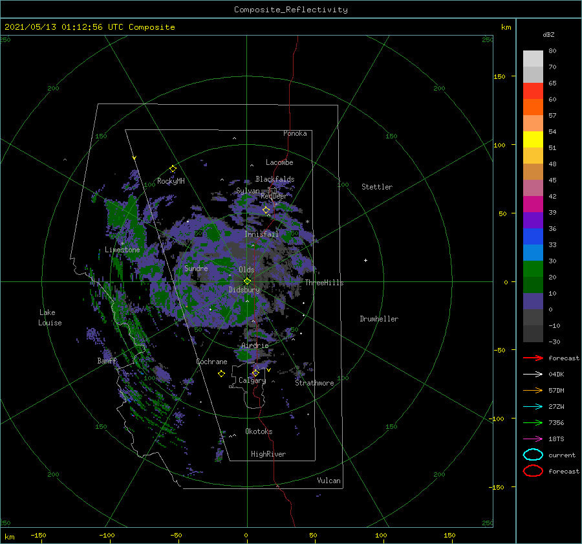
Task: Click the Strathmore city label
Action: click(x=314, y=383)
